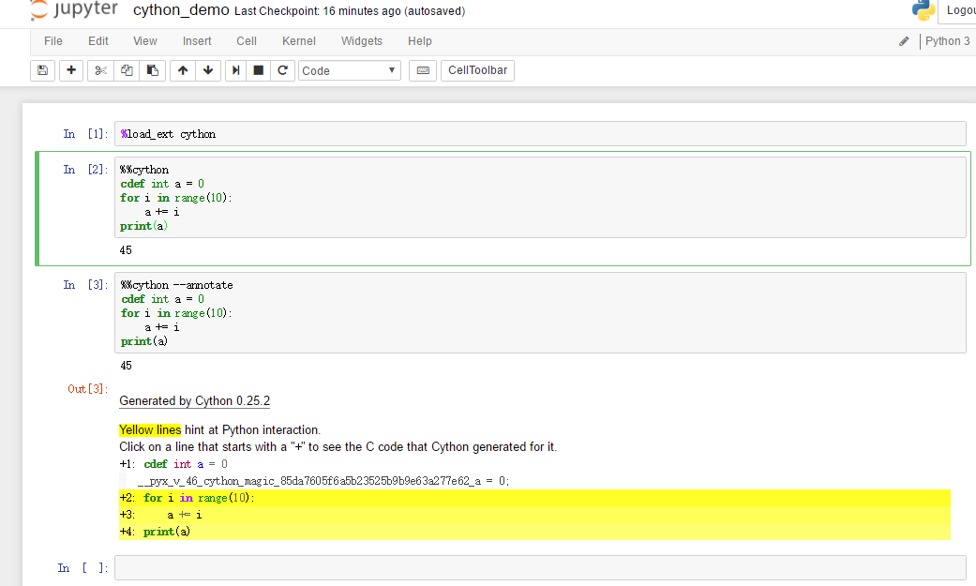
Task: Click the Jupyter logo
Action: click(x=74, y=10)
